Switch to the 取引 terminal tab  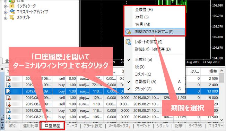[13, 126]
